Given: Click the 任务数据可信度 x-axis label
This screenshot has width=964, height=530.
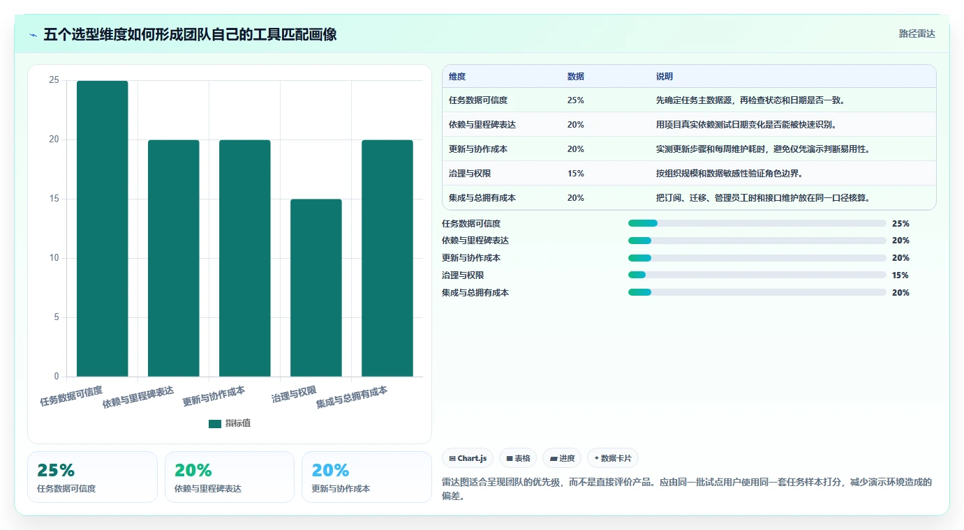Looking at the screenshot, I should pyautogui.click(x=71, y=395).
